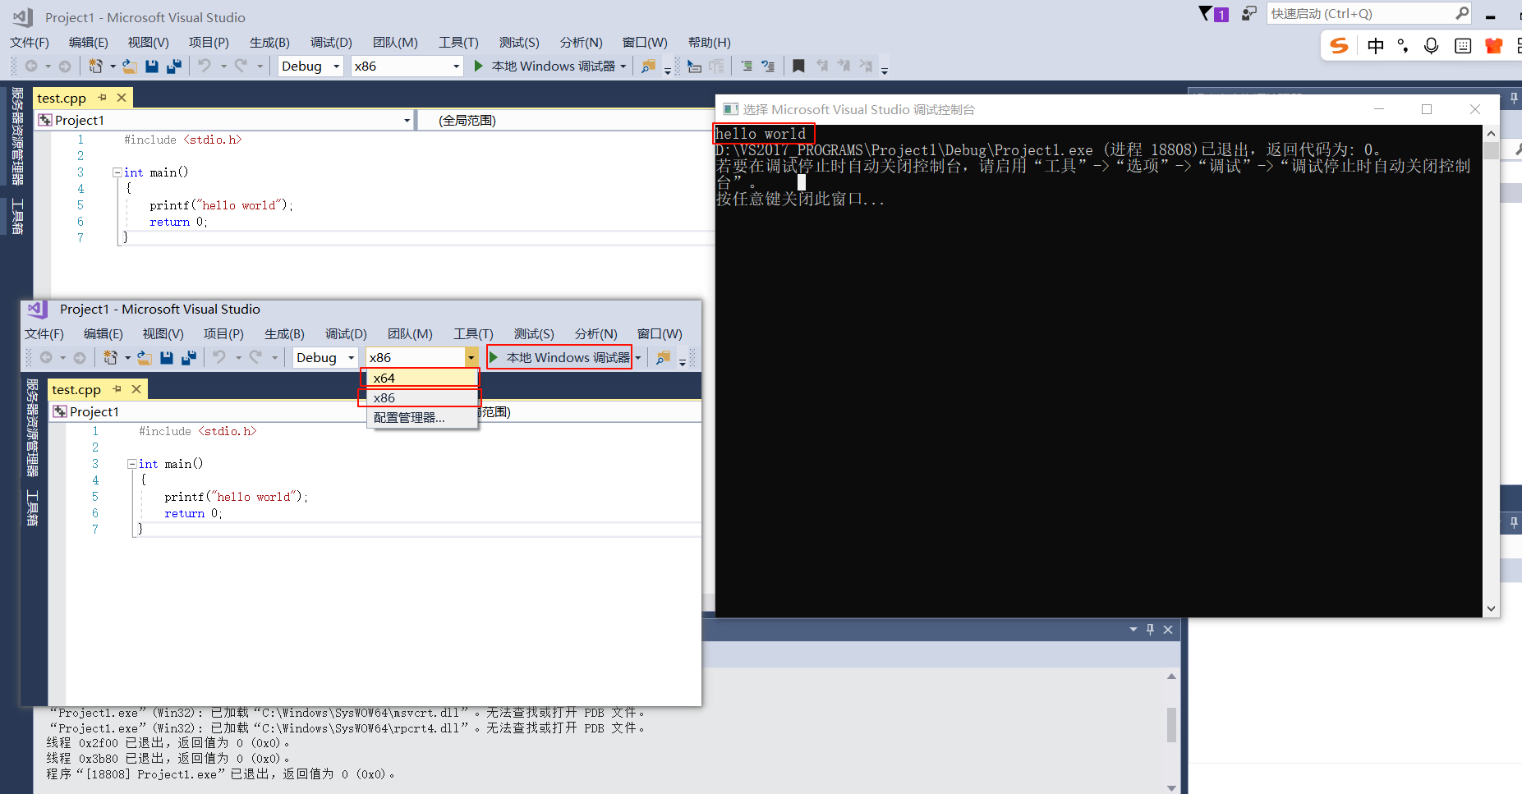Image resolution: width=1522 pixels, height=794 pixels.
Task: Click debug console scrollbar up arrow
Action: pos(1492,133)
